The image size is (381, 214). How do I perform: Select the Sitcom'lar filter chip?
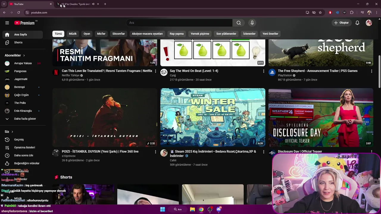tap(118, 34)
